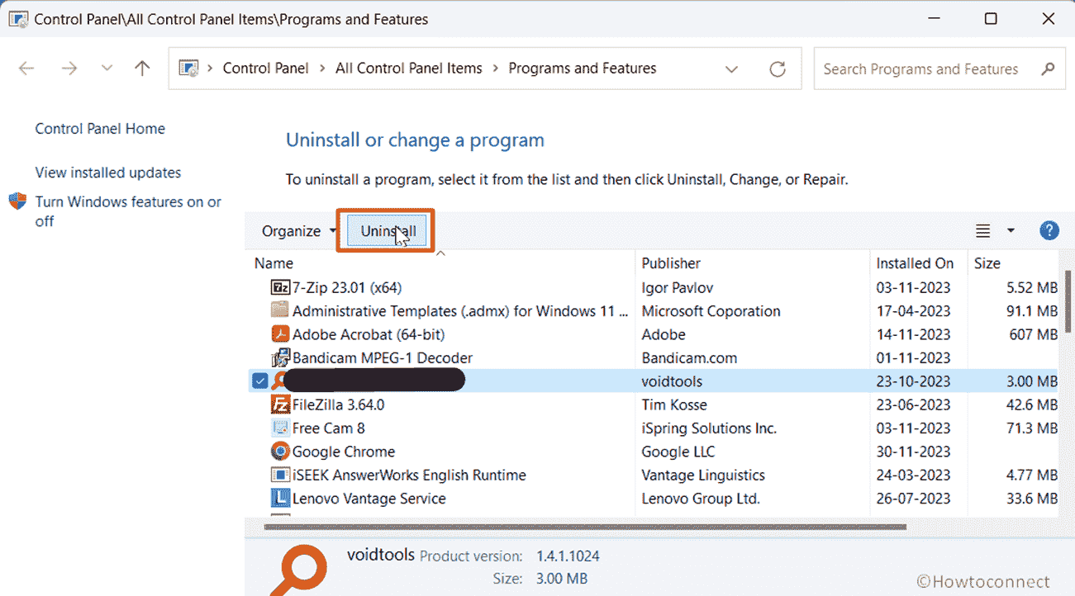
Task: Click product version 1.4.1.1024 in details pane
Action: (x=566, y=556)
